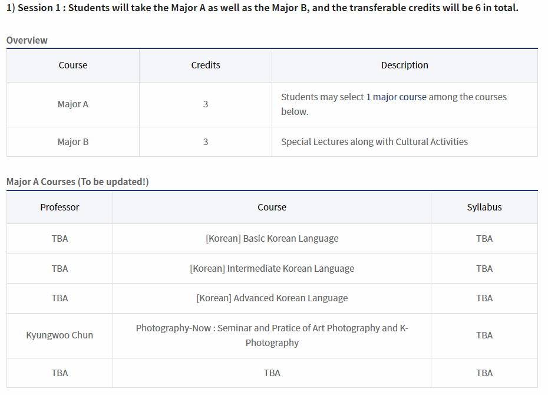The height and width of the screenshot is (395, 548).
Task: Select the Basic Korean Language course
Action: (272, 239)
